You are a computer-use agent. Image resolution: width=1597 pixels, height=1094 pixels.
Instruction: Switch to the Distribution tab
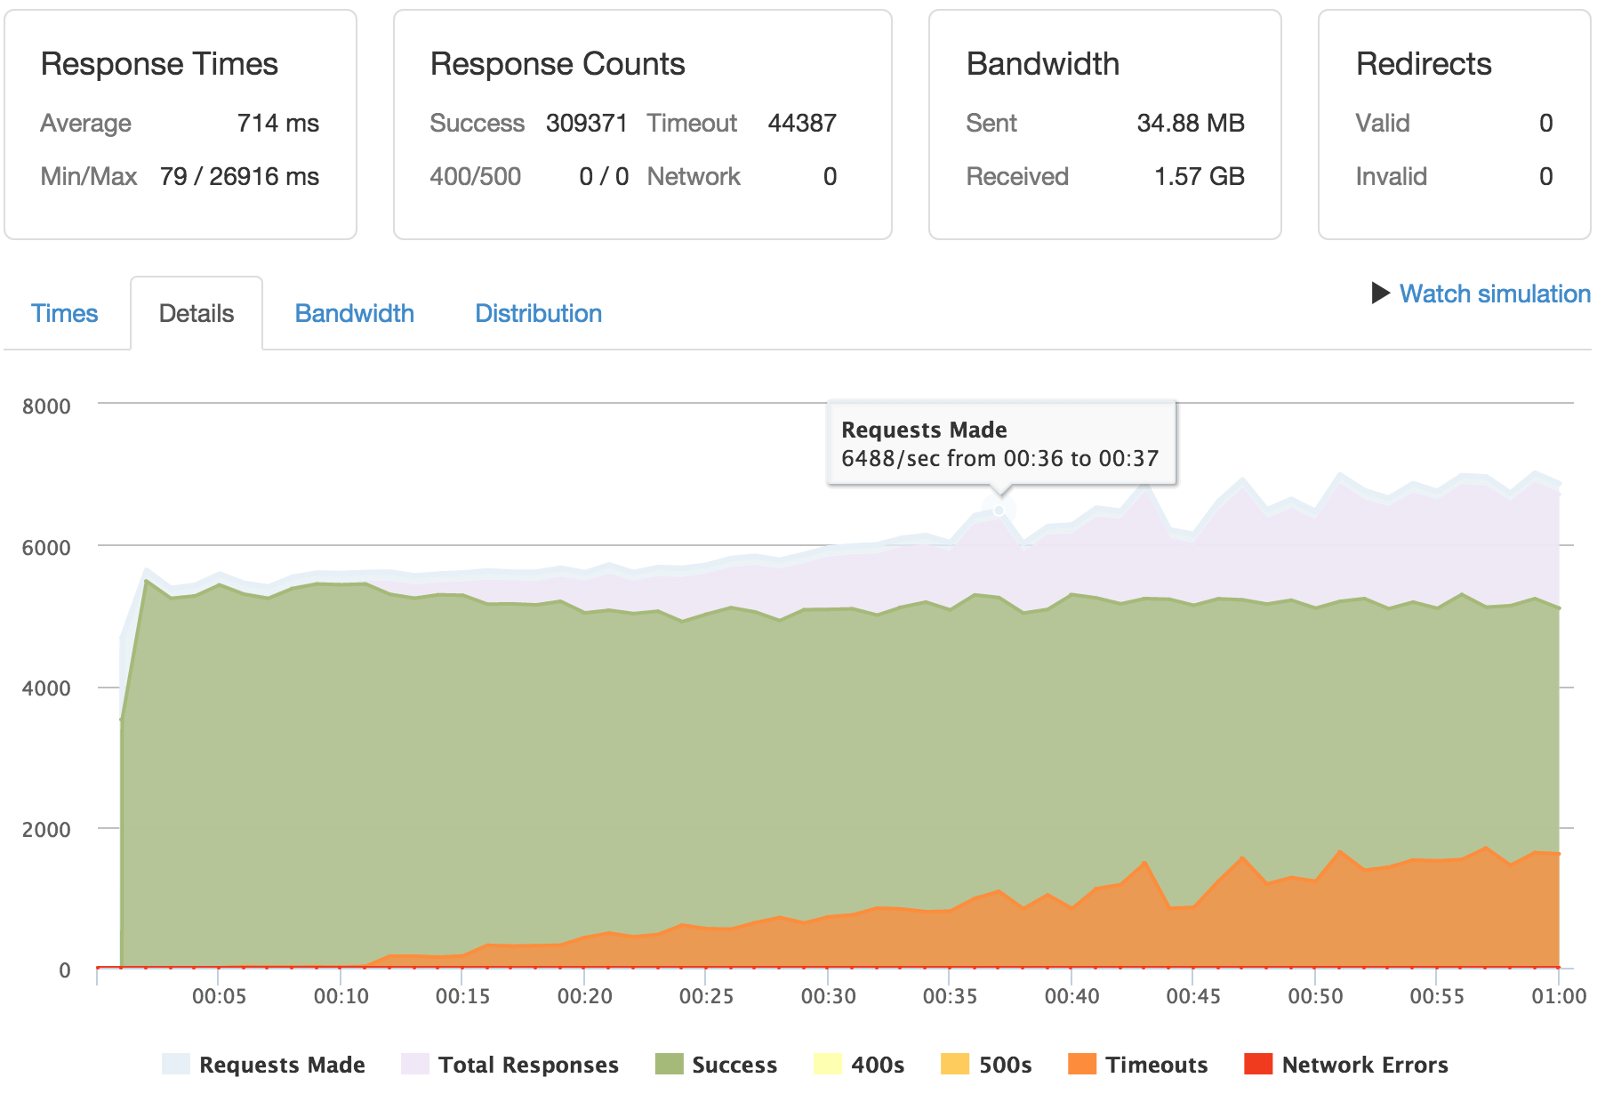(x=538, y=313)
